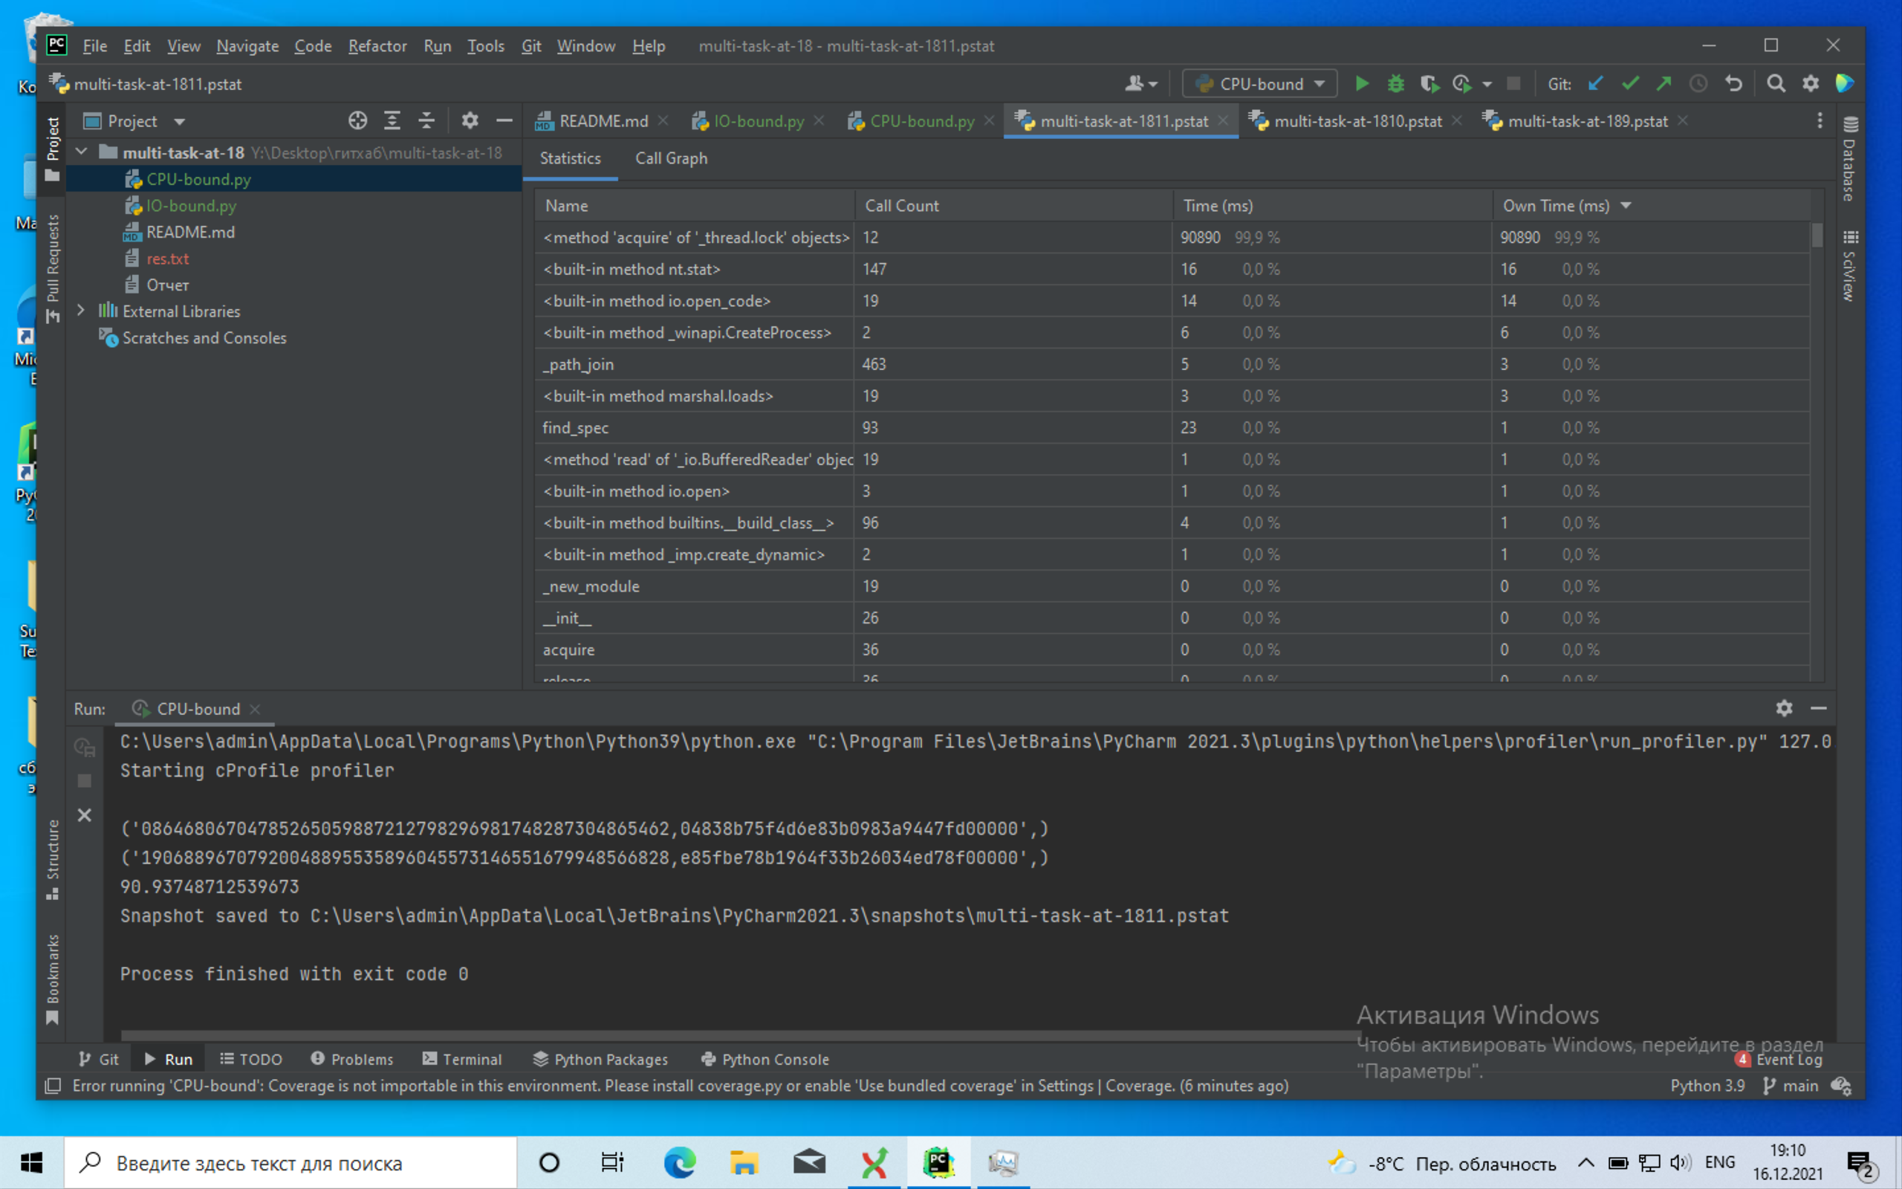Click Git commit checkmark icon
The width and height of the screenshot is (1902, 1189).
point(1630,83)
